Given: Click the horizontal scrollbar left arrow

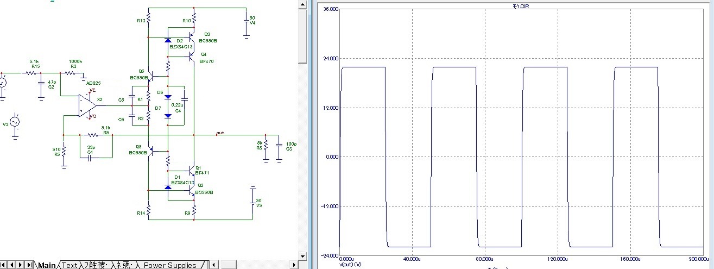Looking at the screenshot, I should pyautogui.click(x=213, y=265).
